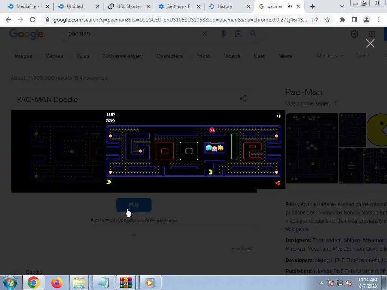387x290 pixels.
Task: Click the muted volume tray icon
Action: [349, 283]
